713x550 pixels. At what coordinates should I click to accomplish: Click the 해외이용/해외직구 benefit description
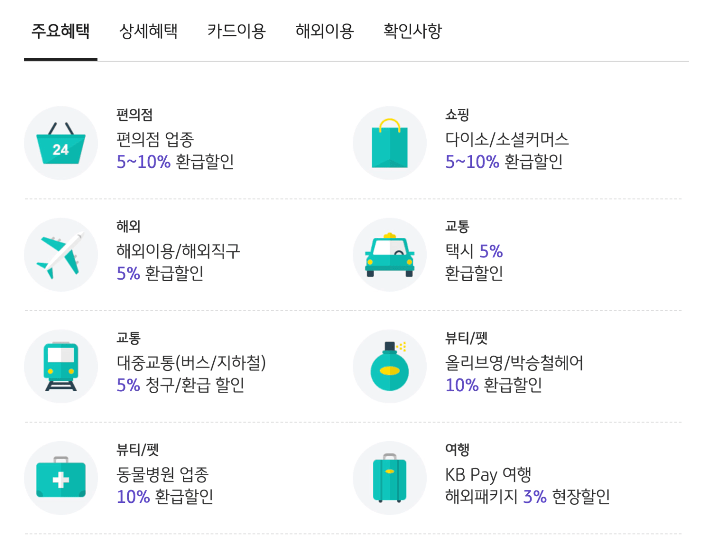click(x=177, y=250)
